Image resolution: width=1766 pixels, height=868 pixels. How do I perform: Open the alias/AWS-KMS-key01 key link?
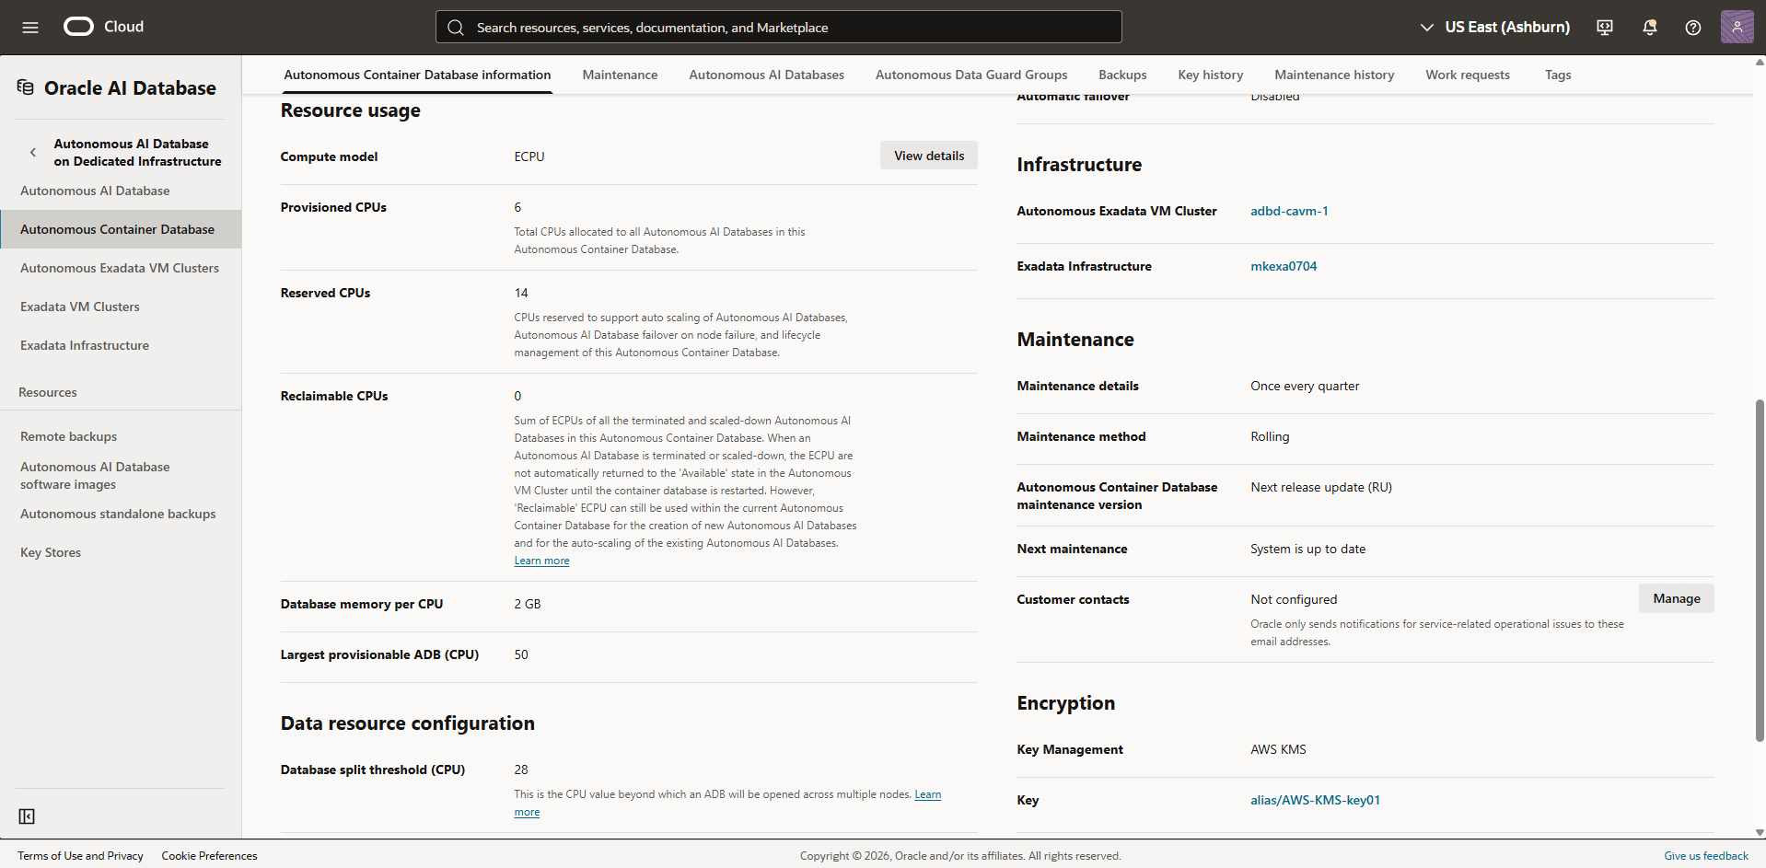1315,800
